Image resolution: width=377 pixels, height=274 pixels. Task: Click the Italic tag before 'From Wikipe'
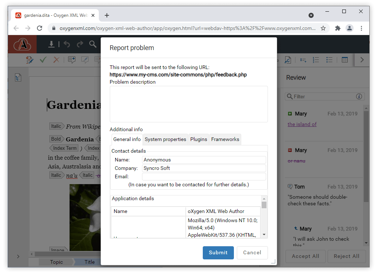(57, 126)
